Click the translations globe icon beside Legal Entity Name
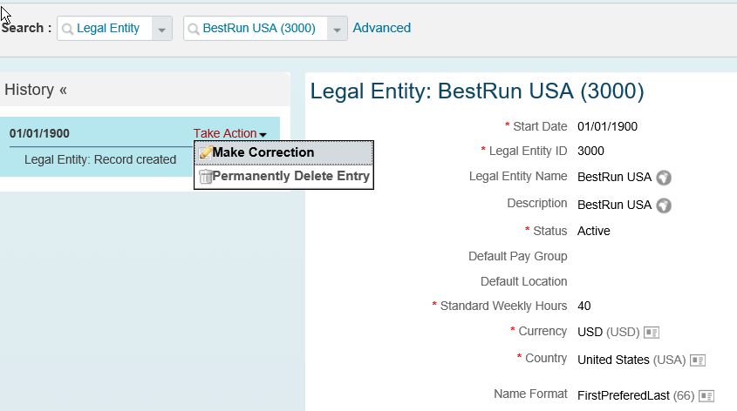This screenshot has width=737, height=411. tap(664, 178)
